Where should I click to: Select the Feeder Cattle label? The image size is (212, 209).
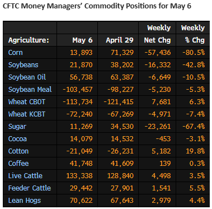[30, 188]
